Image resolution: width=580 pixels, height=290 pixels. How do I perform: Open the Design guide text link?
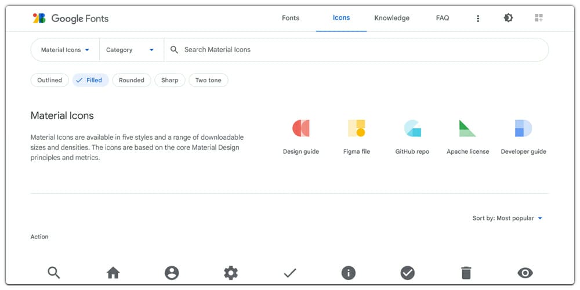coord(300,151)
